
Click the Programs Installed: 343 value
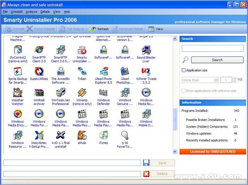click(x=236, y=111)
